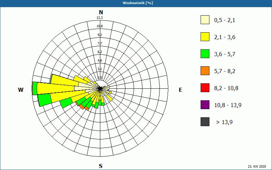Click the center of the wind rose
The width and height of the screenshot is (272, 170).
coord(100,89)
